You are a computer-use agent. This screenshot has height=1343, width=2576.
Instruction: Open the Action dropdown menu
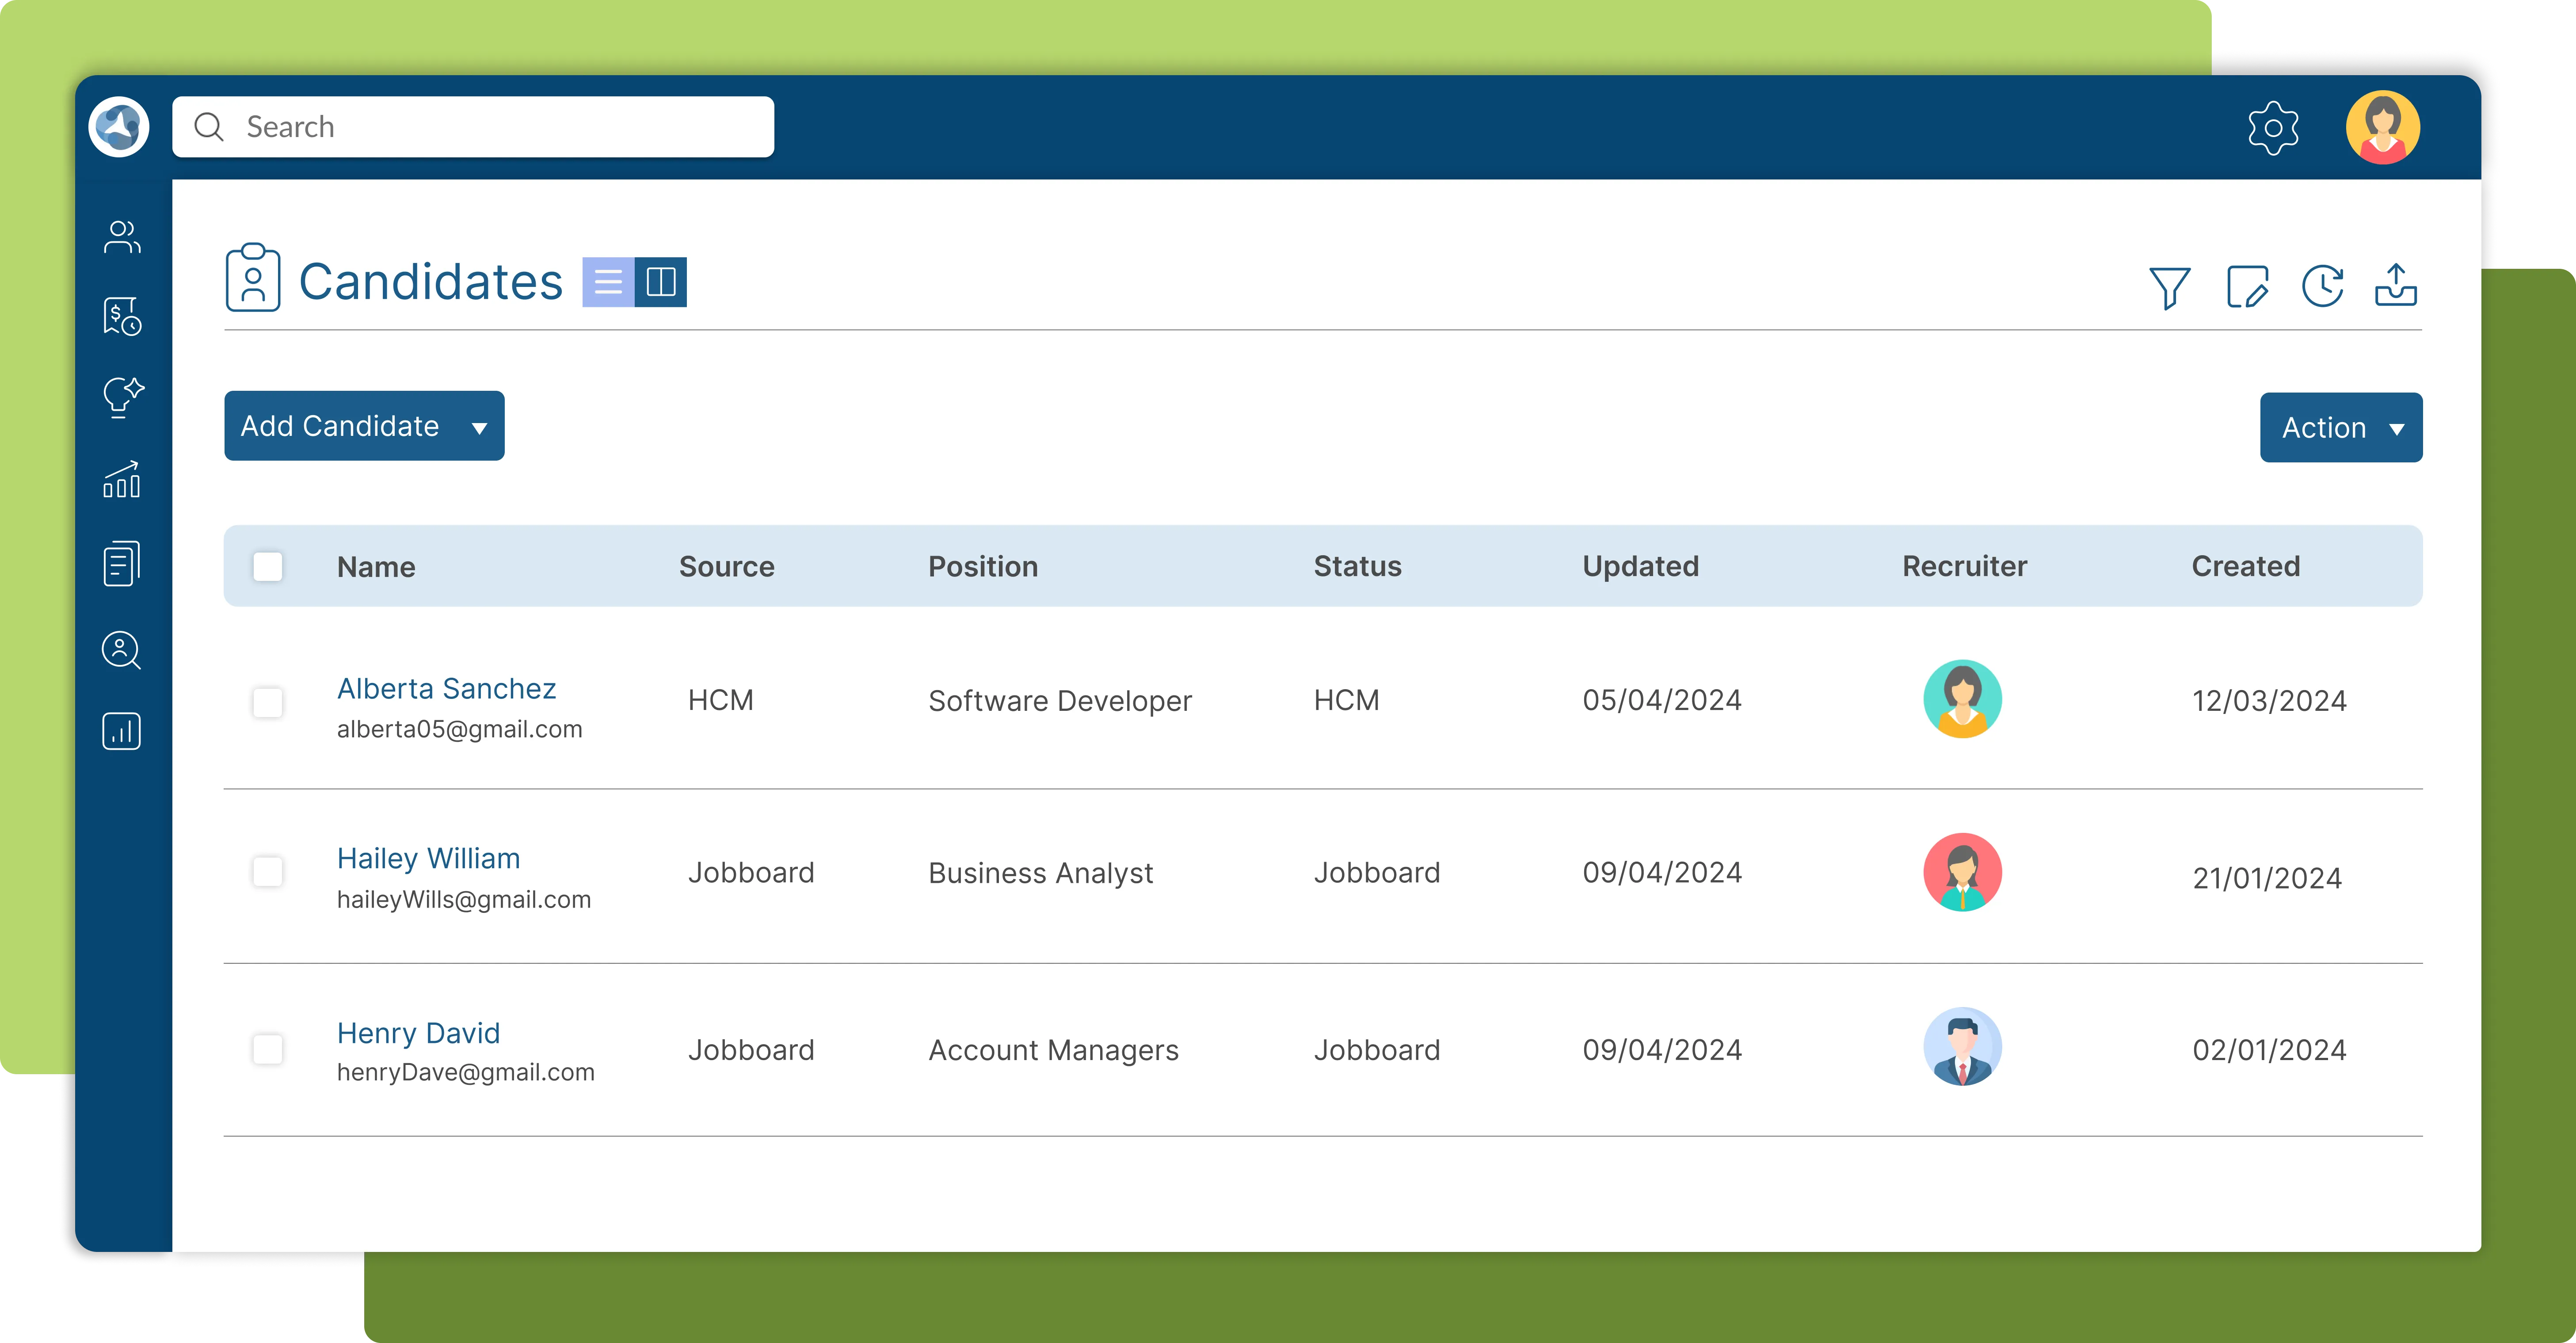2340,428
